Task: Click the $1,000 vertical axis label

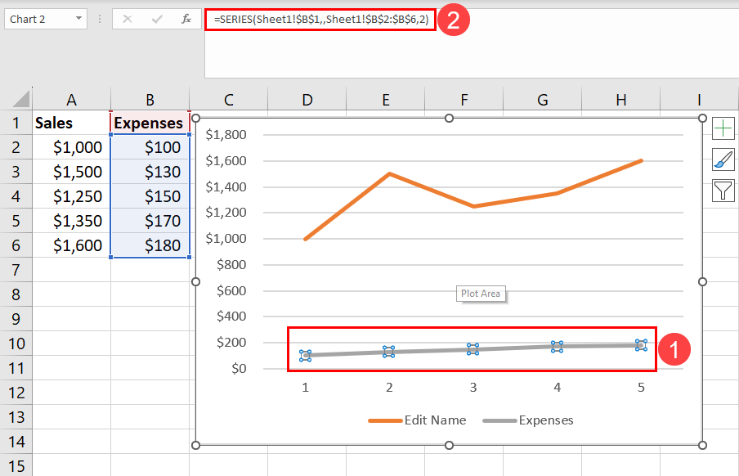Action: click(226, 239)
